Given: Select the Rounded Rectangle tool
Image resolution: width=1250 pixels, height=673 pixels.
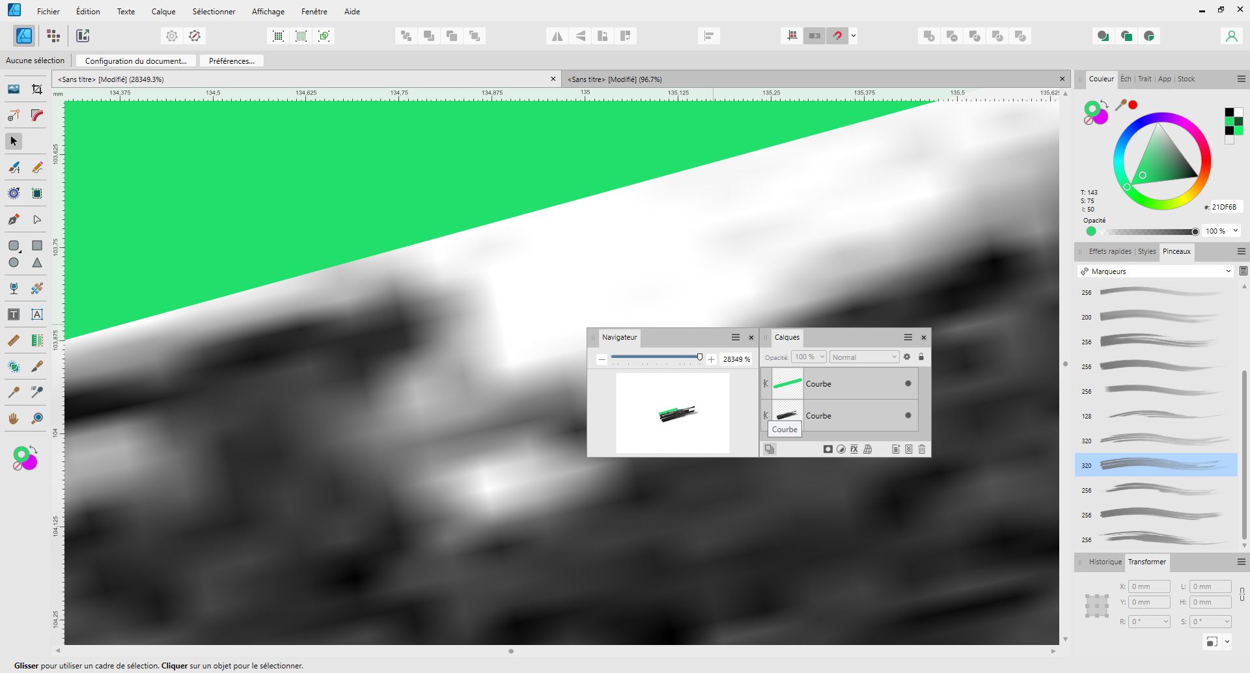Looking at the screenshot, I should (x=14, y=245).
